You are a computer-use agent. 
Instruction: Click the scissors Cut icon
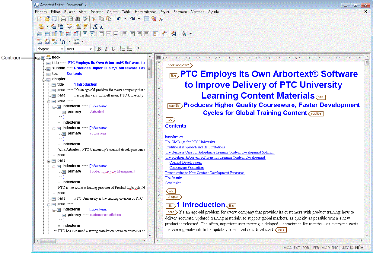coord(94,19)
